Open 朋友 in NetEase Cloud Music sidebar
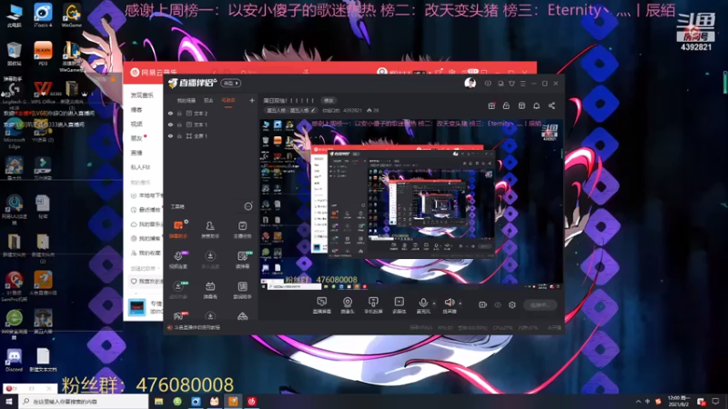The width and height of the screenshot is (728, 409). pos(136,138)
